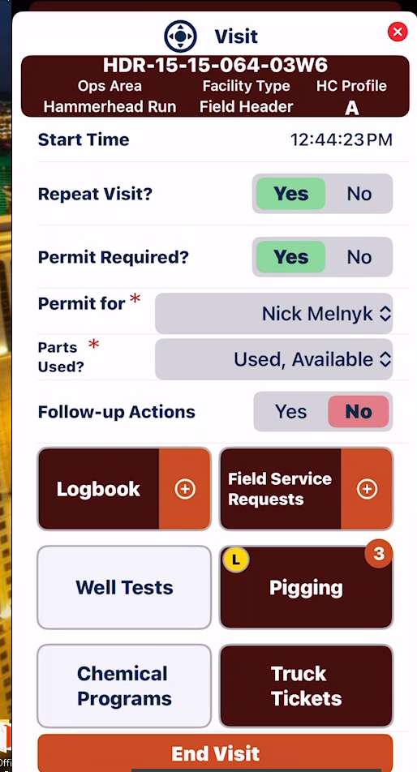Tap the End Visit button
This screenshot has height=772, width=417.
[x=215, y=753]
